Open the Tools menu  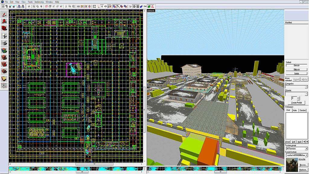coord(30,2)
